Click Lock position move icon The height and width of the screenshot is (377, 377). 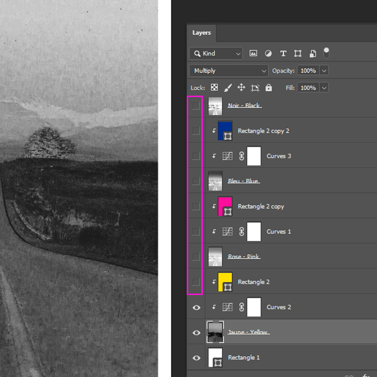[241, 88]
